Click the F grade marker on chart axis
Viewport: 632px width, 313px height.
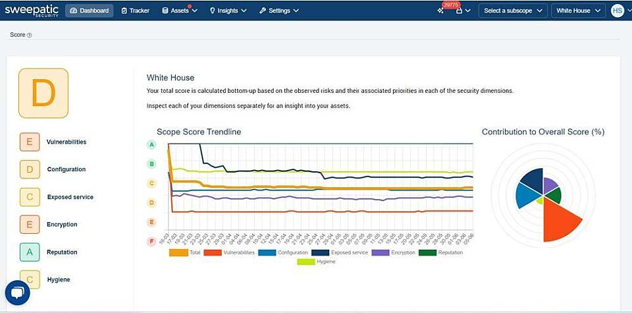pyautogui.click(x=152, y=242)
